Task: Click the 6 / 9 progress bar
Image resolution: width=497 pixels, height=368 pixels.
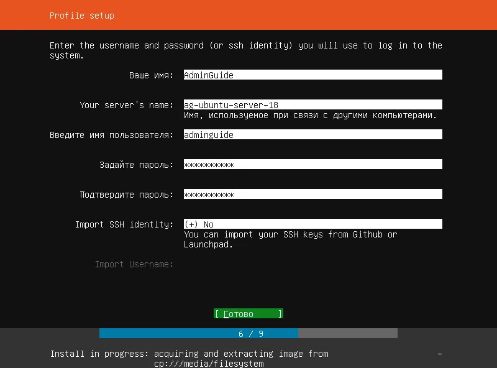Action: 248,333
